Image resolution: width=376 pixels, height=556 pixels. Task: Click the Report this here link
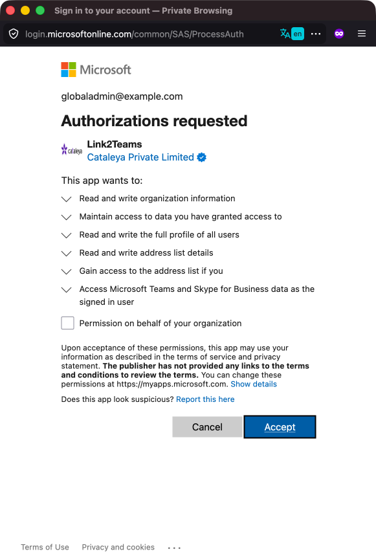[x=205, y=399]
